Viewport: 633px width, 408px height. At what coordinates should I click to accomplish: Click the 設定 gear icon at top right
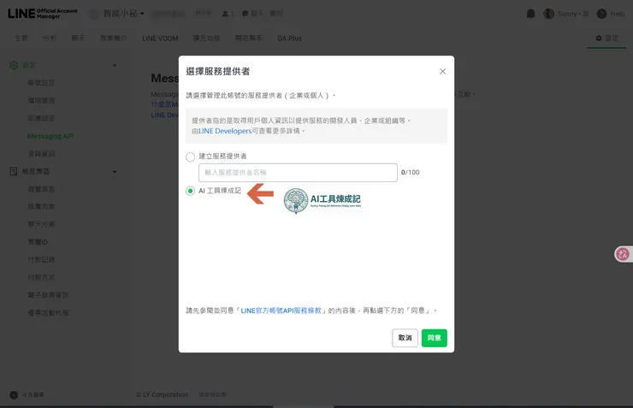599,38
